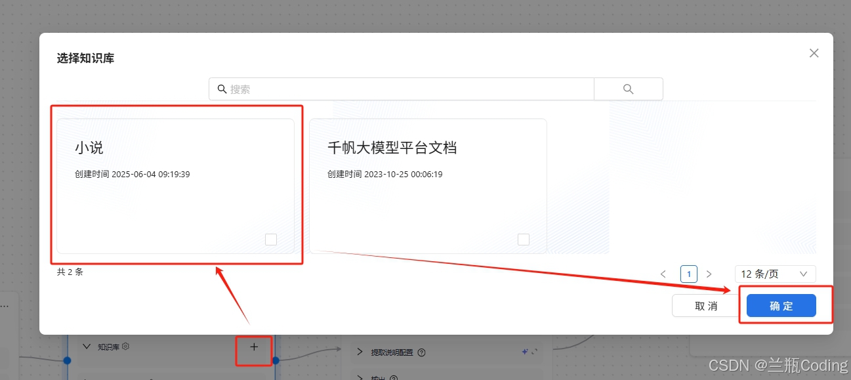Image resolution: width=851 pixels, height=380 pixels.
Task: Check the checkbox on the 小说 card
Action: [271, 239]
